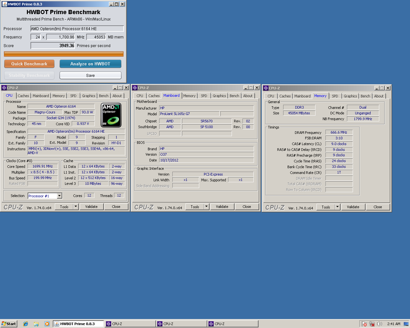
Task: Click CPU-Z icon in Mainboard window title bar
Action: tap(135, 87)
